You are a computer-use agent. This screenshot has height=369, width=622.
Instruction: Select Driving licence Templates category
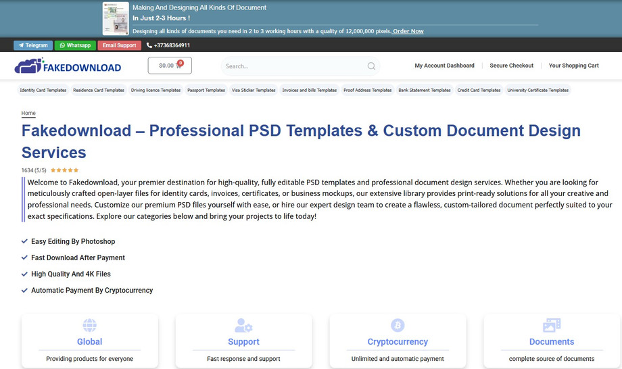tap(156, 90)
